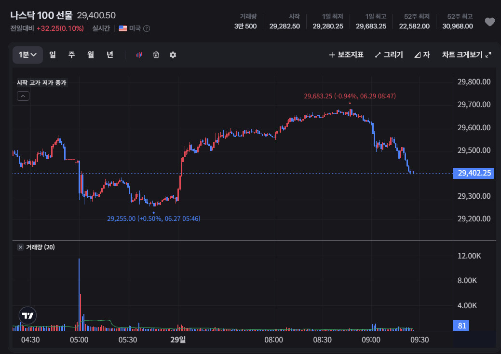The height and width of the screenshot is (354, 501).
Task: Open the 보조지표 indicators menu
Action: tap(346, 55)
